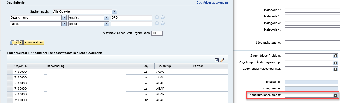Image resolution: width=340 pixels, height=103 pixels.
Task: Click the Kategorie 2 input field
Action: pyautogui.click(x=312, y=17)
